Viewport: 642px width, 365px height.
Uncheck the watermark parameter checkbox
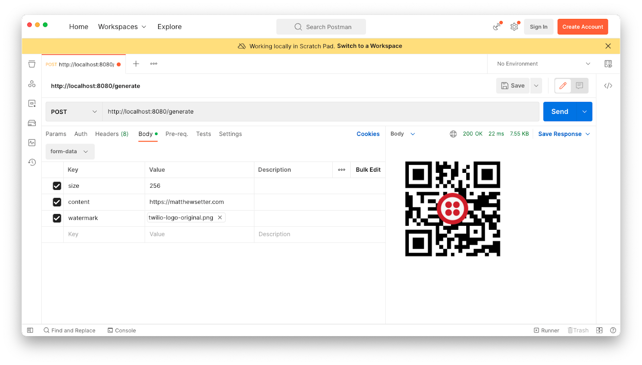(57, 218)
